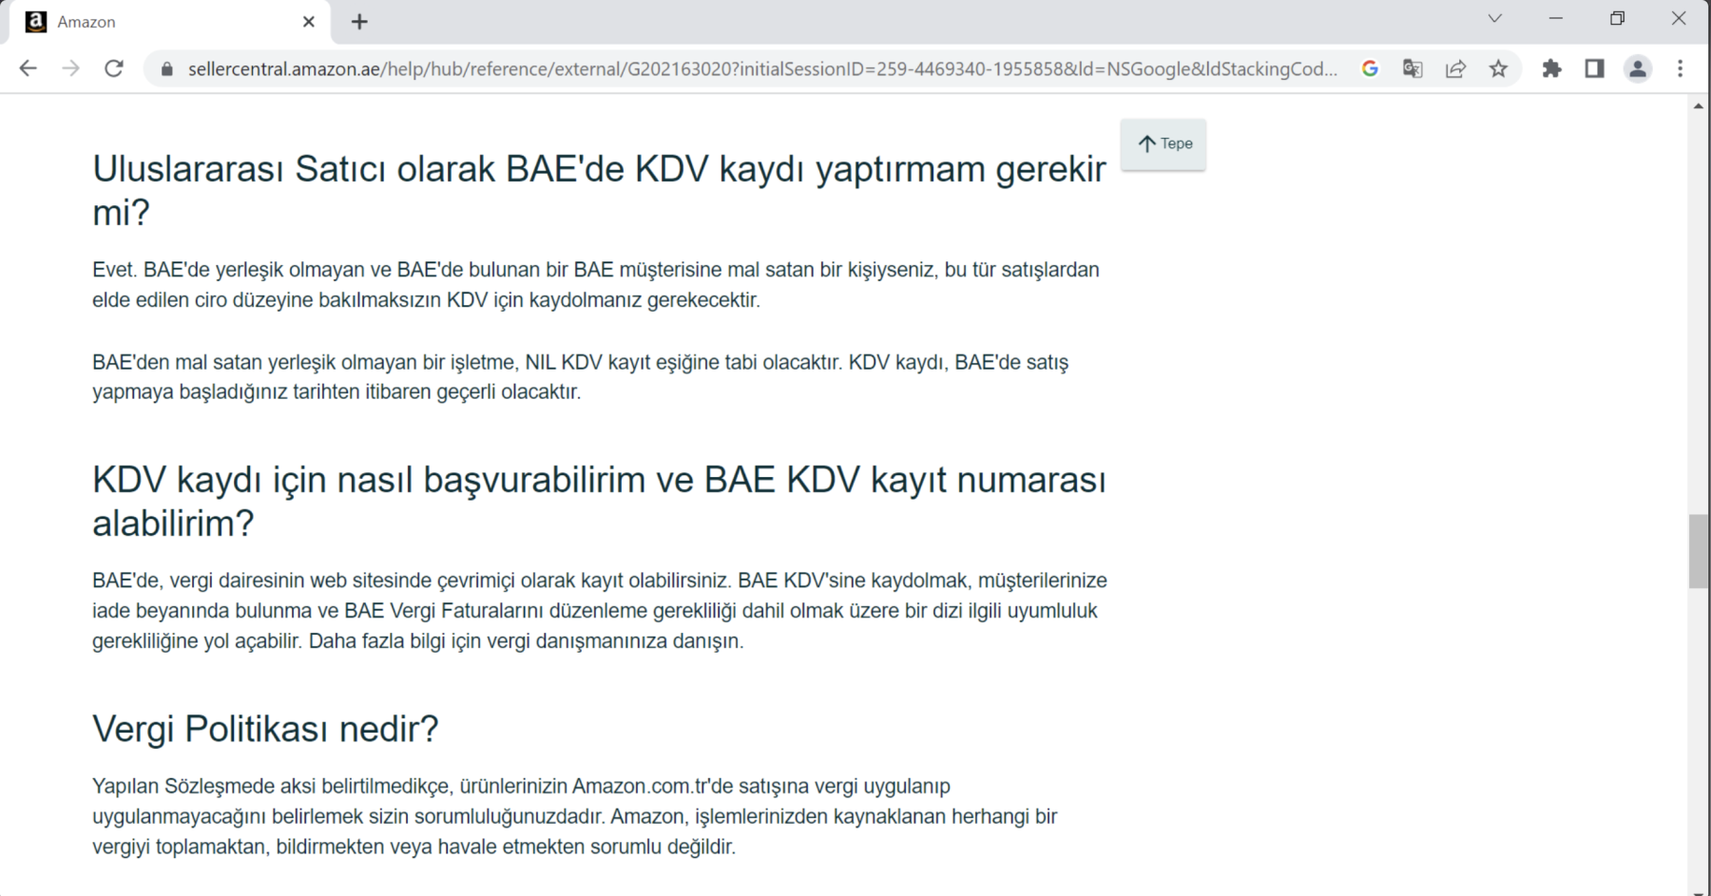Open Chrome's three-dot menu
Screen dimensions: 1711x896
point(1680,68)
